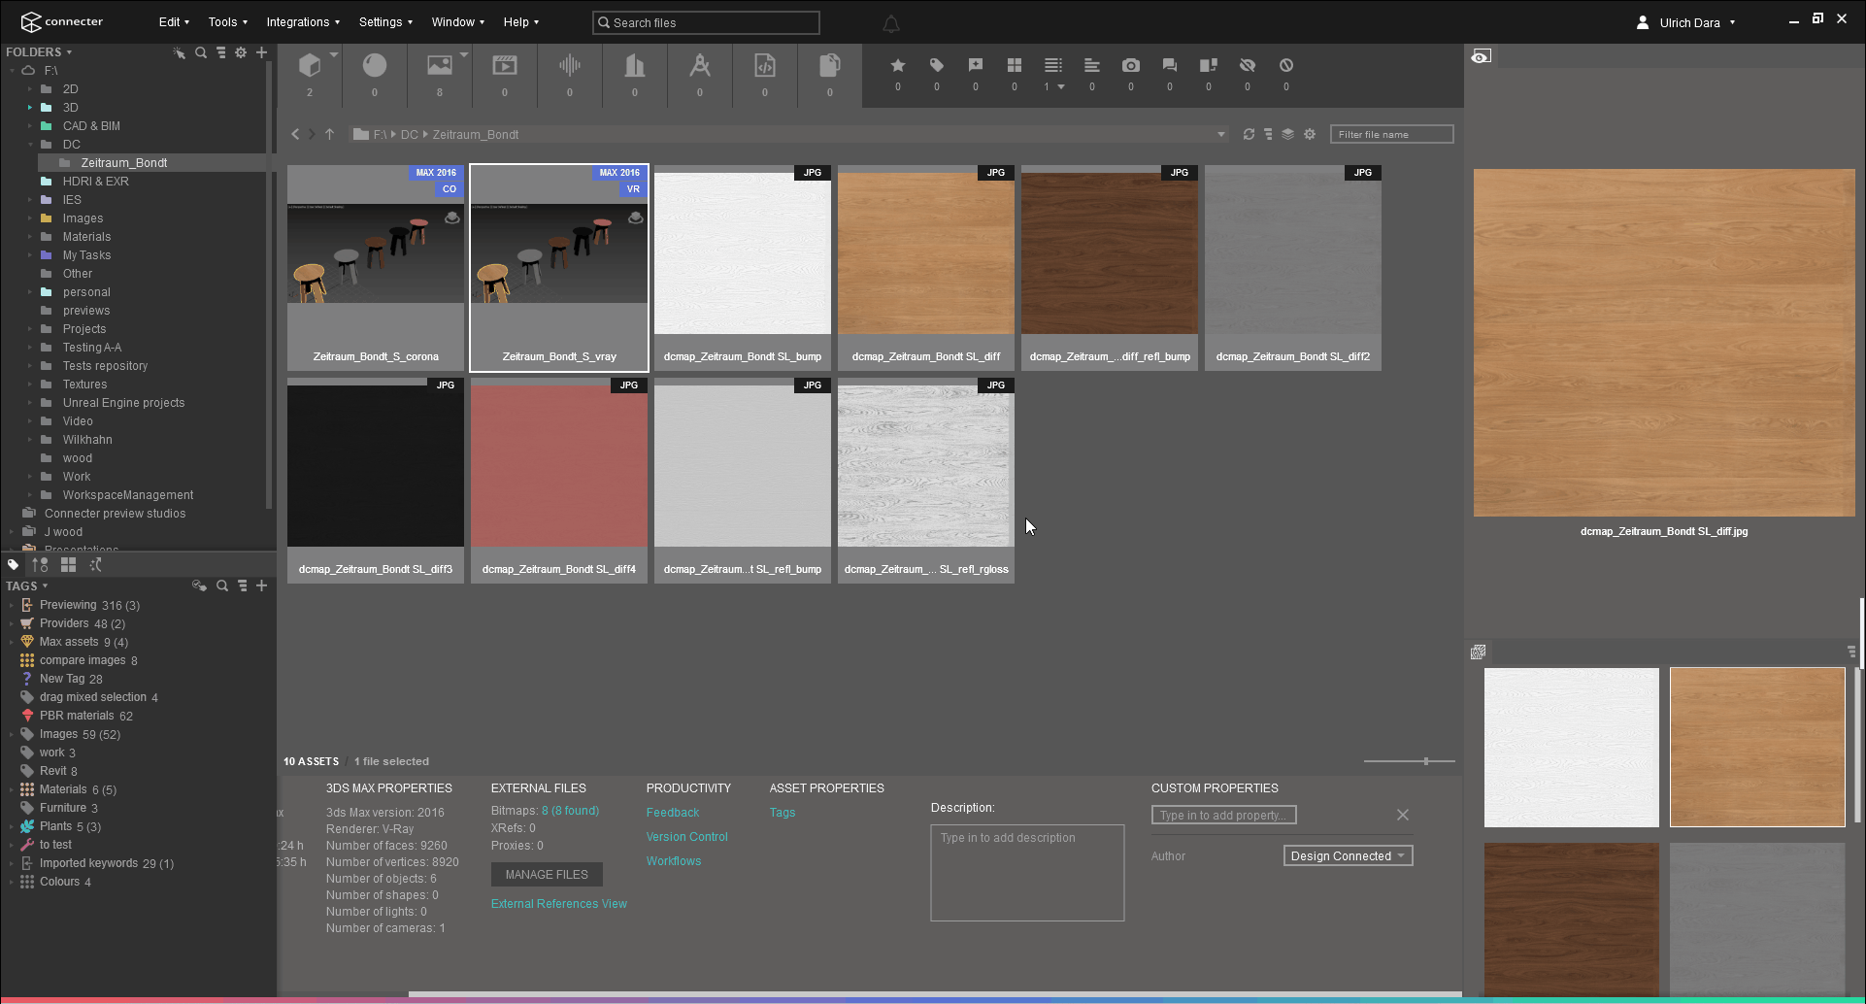Click the favorites star filter icon
The height and width of the screenshot is (1004, 1866).
[x=897, y=66]
